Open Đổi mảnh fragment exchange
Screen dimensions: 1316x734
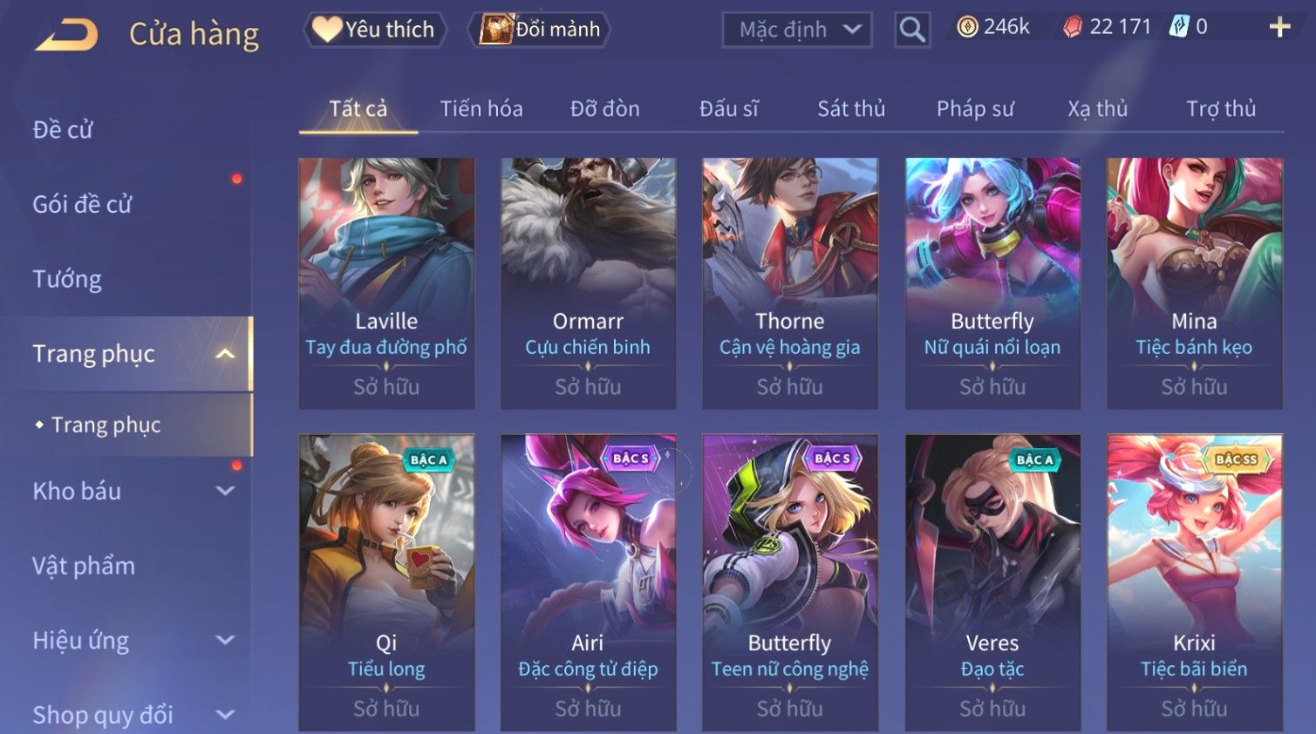540,30
